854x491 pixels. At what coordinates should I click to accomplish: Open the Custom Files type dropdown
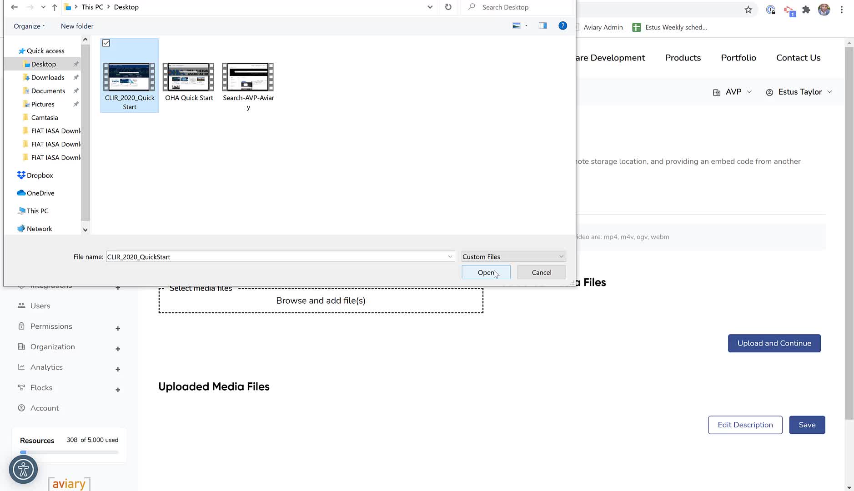(513, 256)
